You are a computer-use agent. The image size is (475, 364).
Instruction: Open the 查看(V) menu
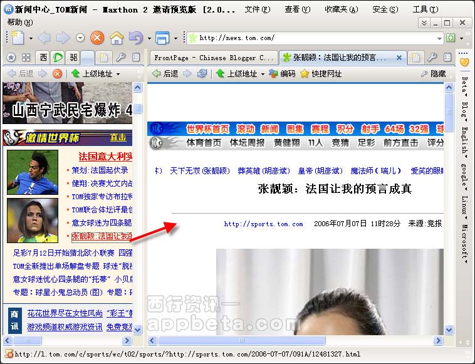coord(298,9)
